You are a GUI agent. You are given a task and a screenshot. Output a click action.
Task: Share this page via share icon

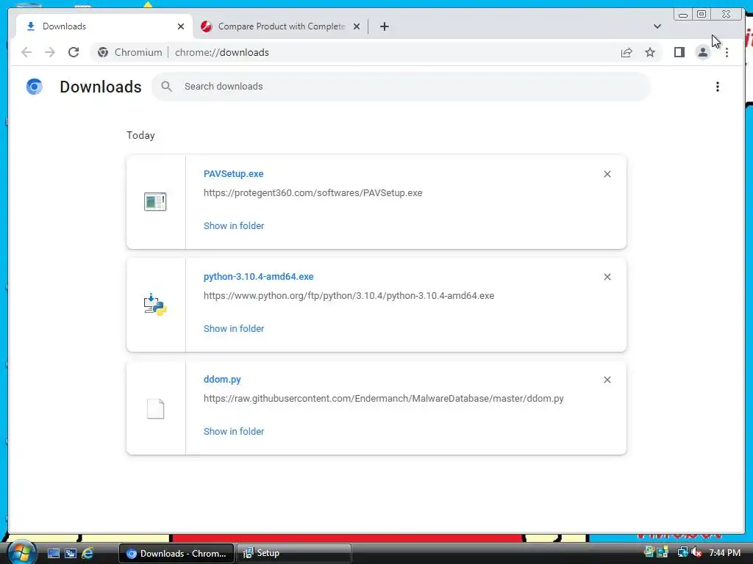(627, 52)
